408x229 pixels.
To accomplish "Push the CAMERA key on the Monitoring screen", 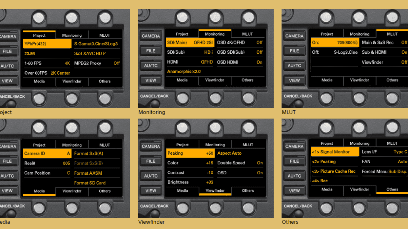I will pyautogui.click(x=151, y=36).
